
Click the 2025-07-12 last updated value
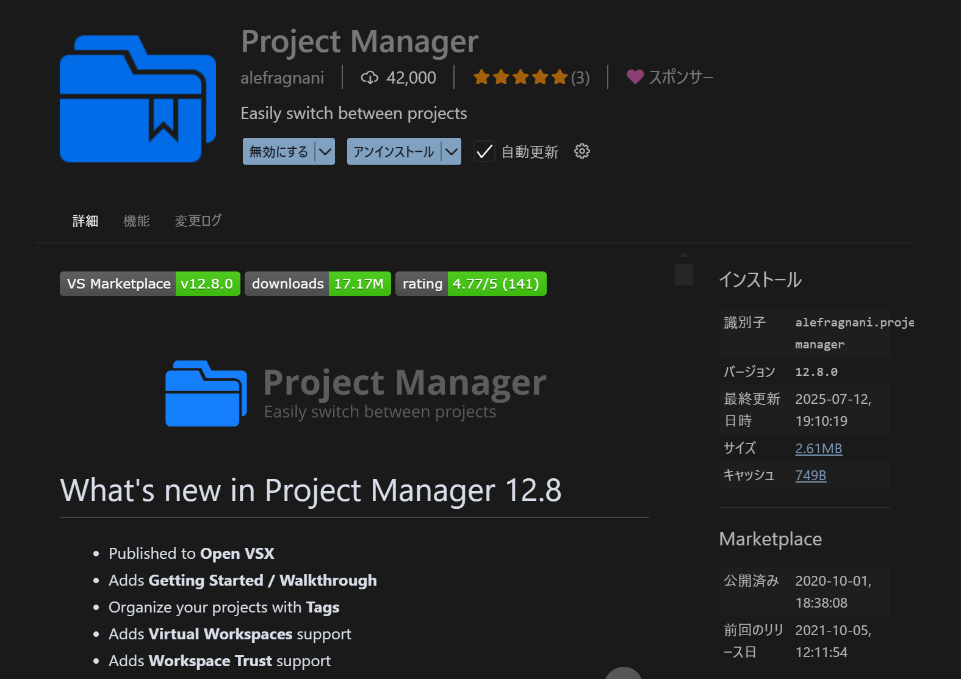tap(833, 409)
